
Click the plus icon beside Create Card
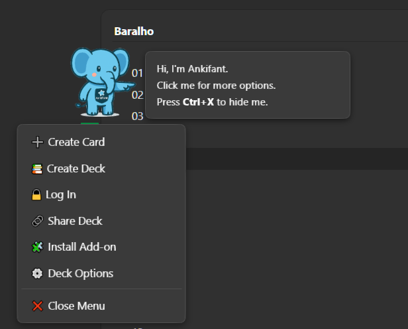coord(37,142)
